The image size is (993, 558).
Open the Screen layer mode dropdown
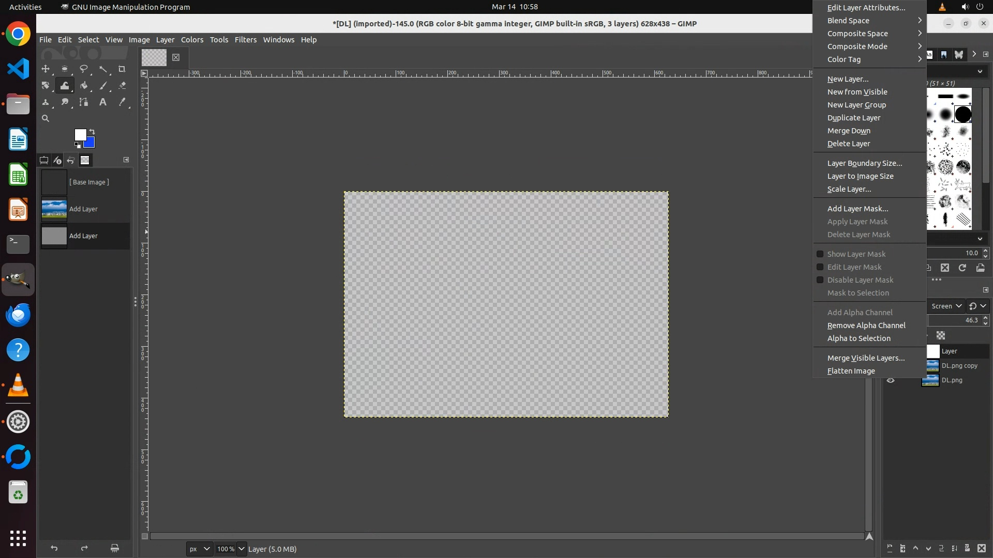click(x=946, y=306)
